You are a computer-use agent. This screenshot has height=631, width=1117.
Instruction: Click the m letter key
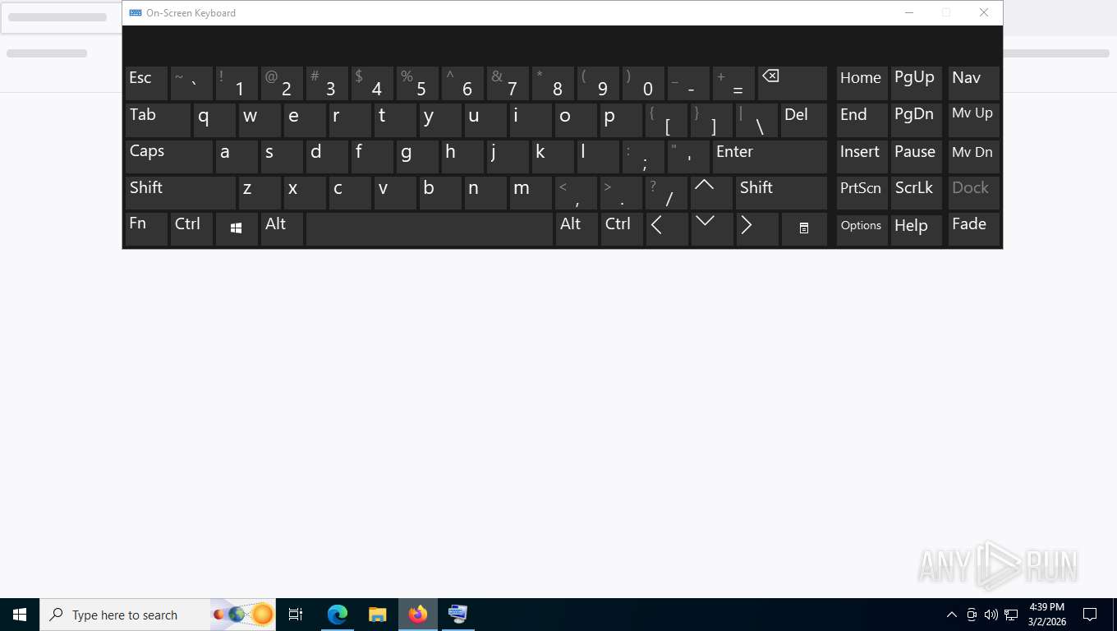tap(531, 192)
